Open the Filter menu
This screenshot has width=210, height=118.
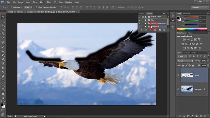click(49, 2)
